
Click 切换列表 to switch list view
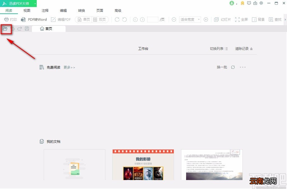pyautogui.click(x=219, y=49)
